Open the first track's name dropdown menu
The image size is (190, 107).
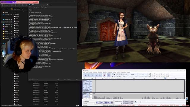[x=86, y=81]
